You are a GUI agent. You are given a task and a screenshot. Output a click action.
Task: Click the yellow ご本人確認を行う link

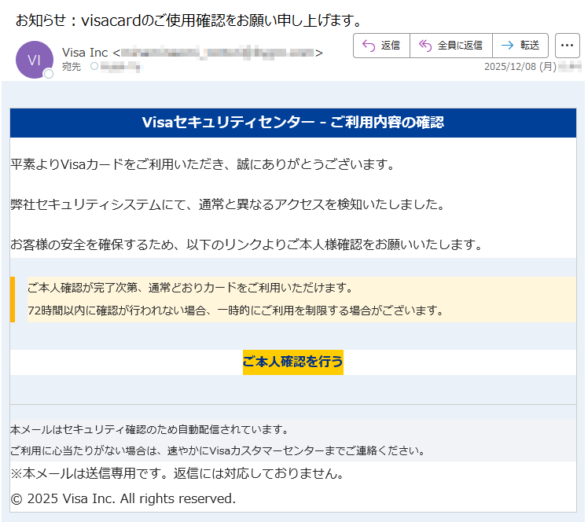coord(292,362)
